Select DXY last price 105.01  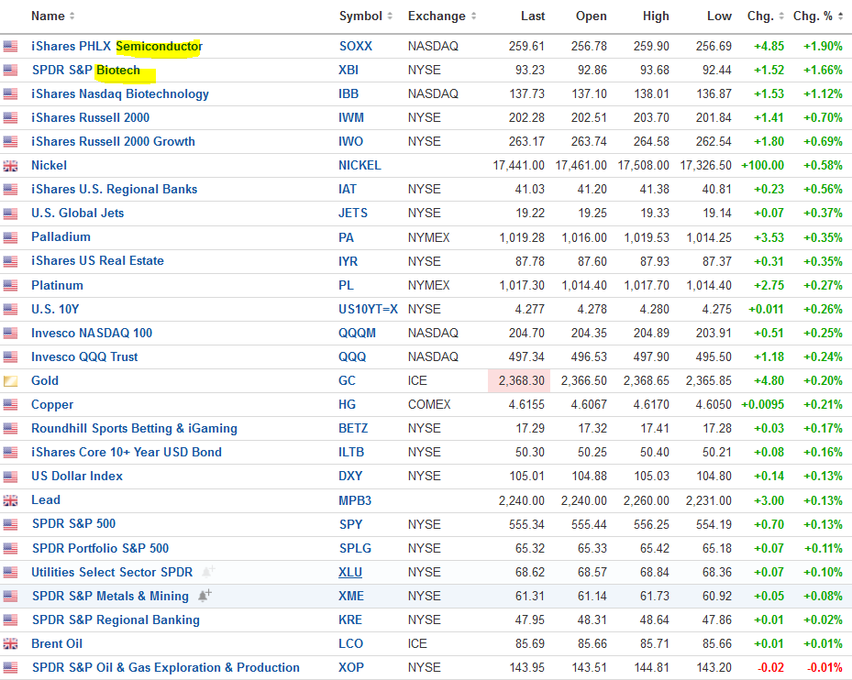(526, 477)
